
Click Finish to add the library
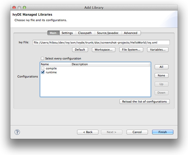point(162,132)
